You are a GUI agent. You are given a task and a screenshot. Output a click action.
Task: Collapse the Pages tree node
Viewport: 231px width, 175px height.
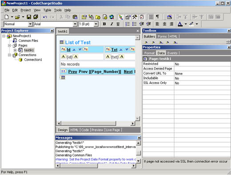point(9,46)
